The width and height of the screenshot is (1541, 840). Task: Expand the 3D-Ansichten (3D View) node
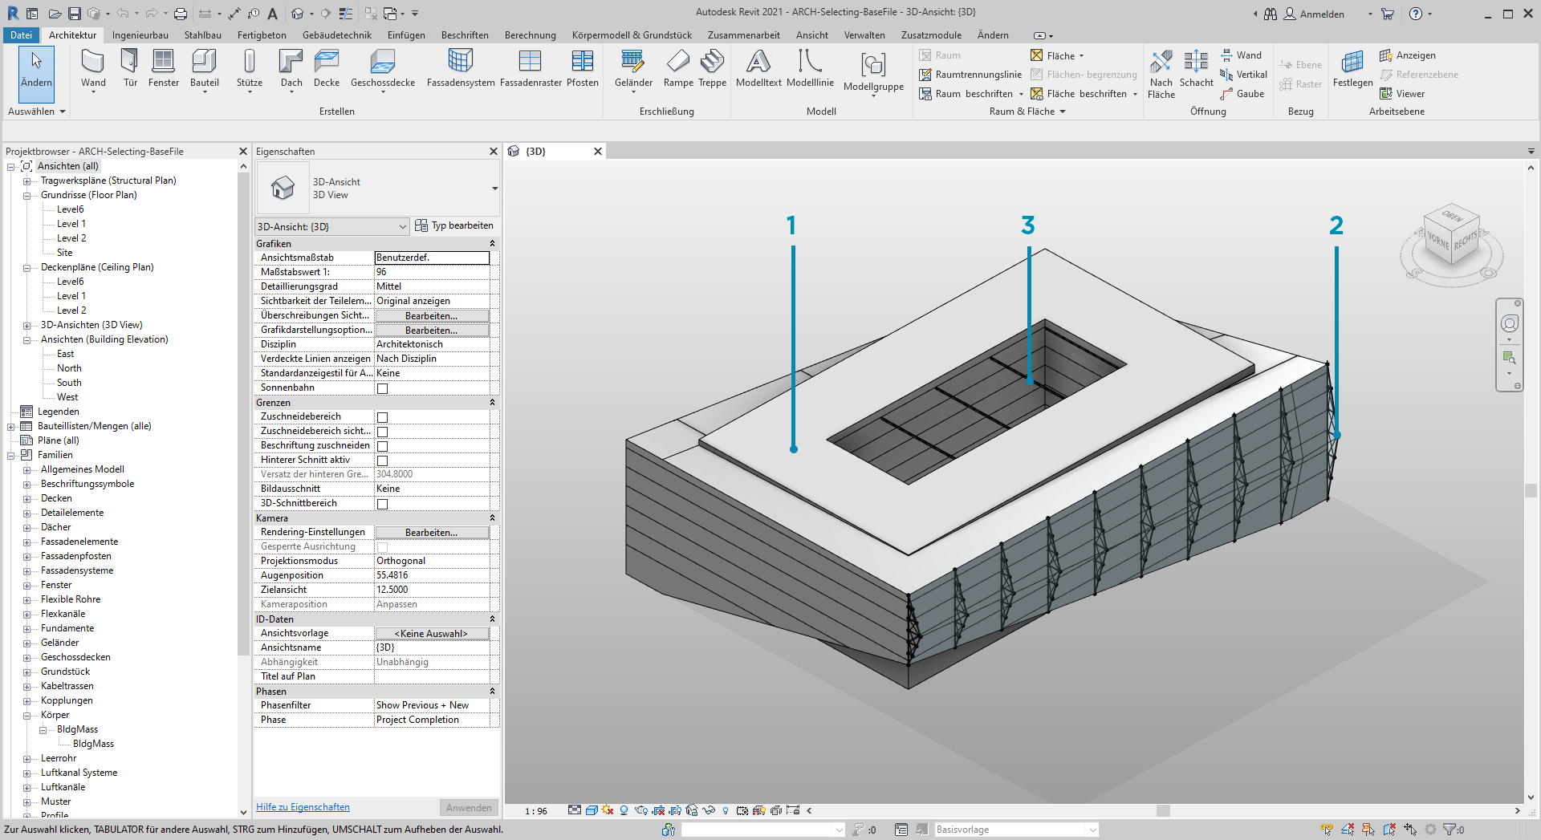click(x=26, y=326)
